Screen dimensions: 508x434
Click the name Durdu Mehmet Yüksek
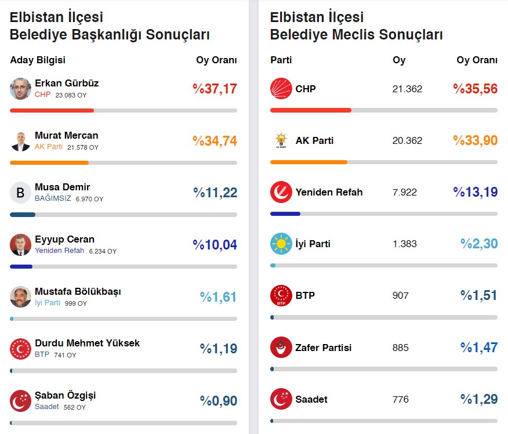pos(87,343)
